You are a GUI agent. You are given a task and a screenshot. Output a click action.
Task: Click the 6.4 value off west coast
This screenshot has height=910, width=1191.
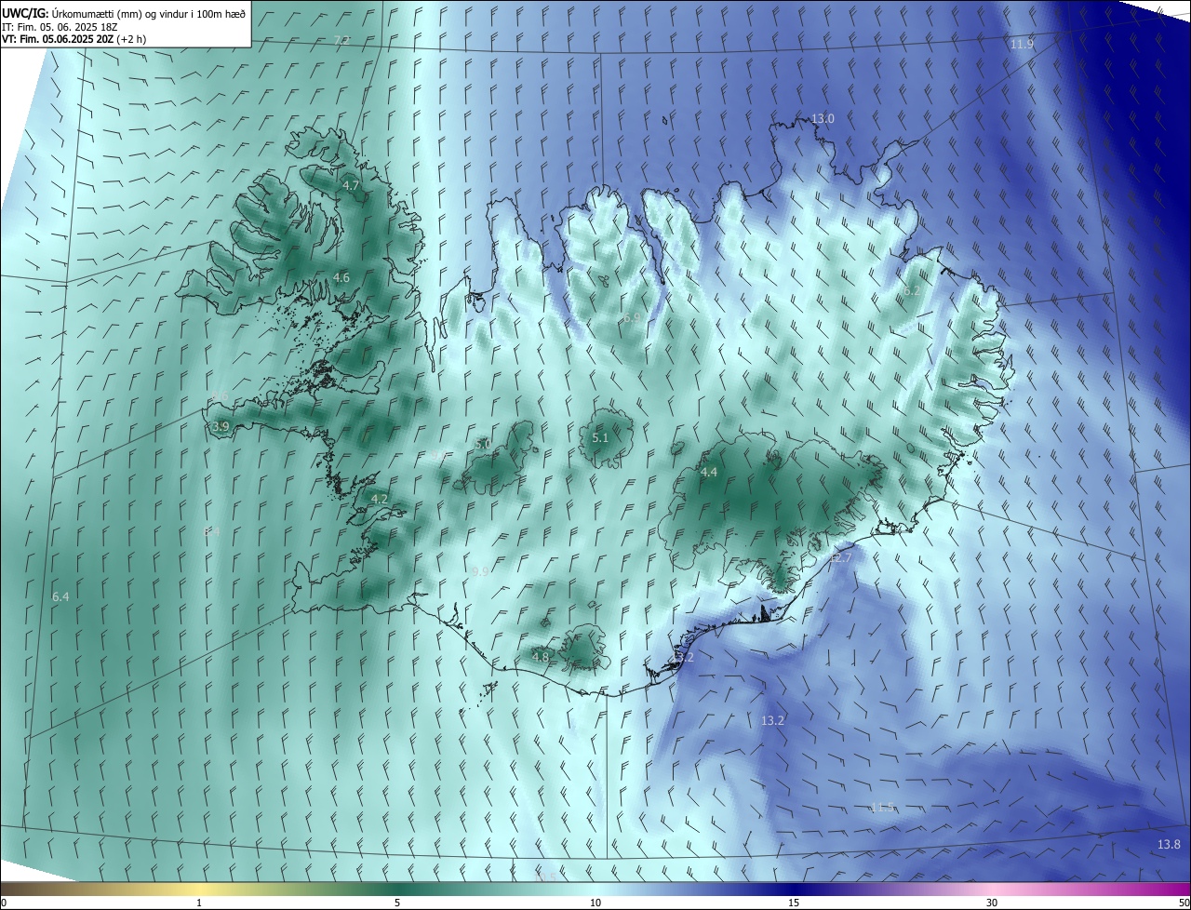[60, 596]
